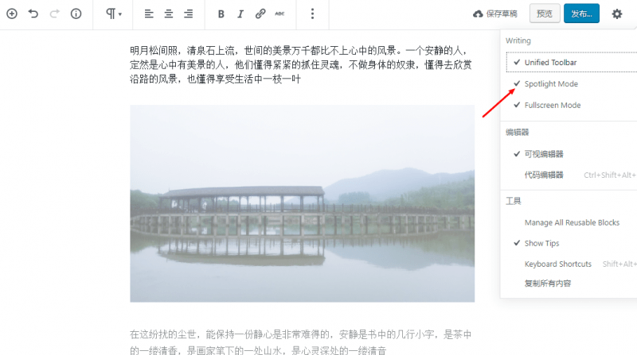Click the blue 发布 publish button

pos(581,14)
